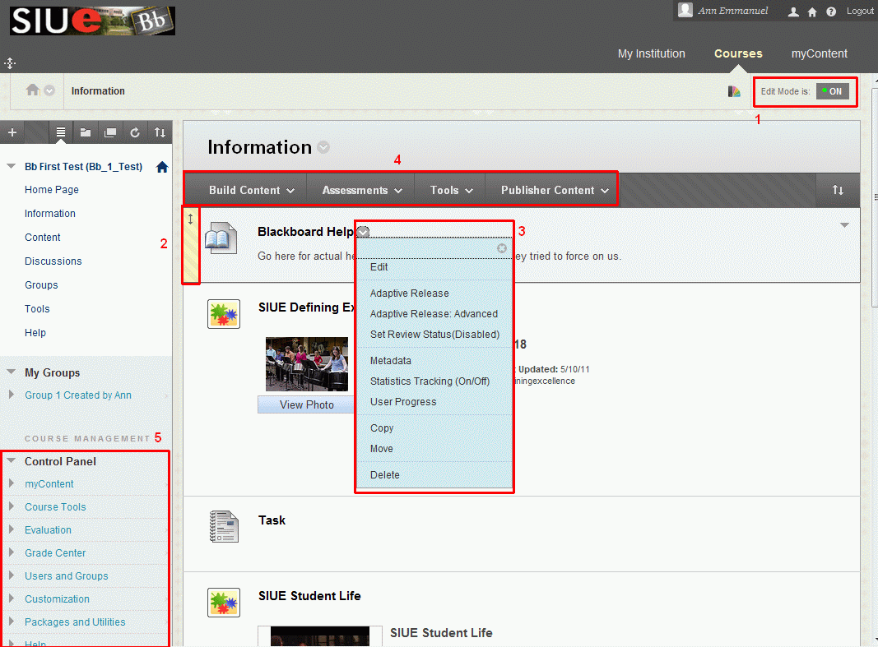Click the user profile silhouette icon
The height and width of the screenshot is (647, 878).
pos(793,12)
